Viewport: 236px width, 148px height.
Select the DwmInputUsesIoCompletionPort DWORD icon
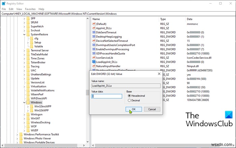(x=94, y=45)
